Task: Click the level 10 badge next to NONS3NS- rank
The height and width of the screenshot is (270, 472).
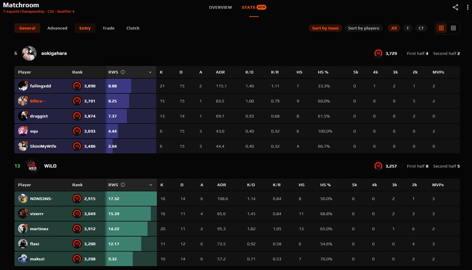Action: (77, 199)
